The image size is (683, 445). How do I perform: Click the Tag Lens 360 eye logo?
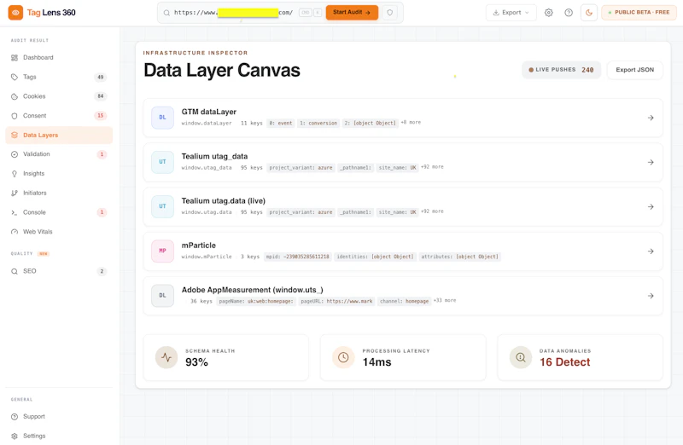(15, 13)
